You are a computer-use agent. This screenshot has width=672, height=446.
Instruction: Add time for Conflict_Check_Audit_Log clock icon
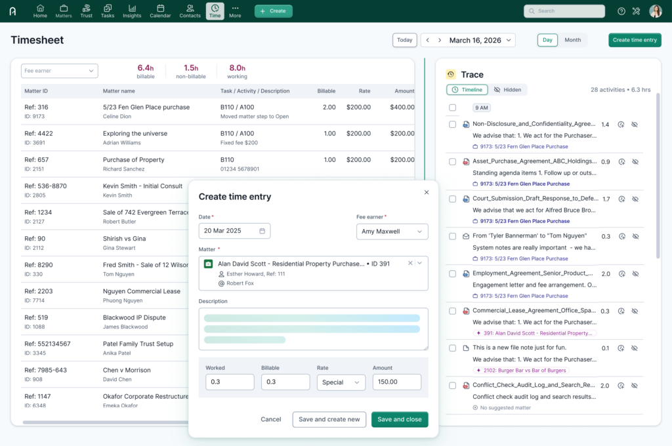coord(621,386)
